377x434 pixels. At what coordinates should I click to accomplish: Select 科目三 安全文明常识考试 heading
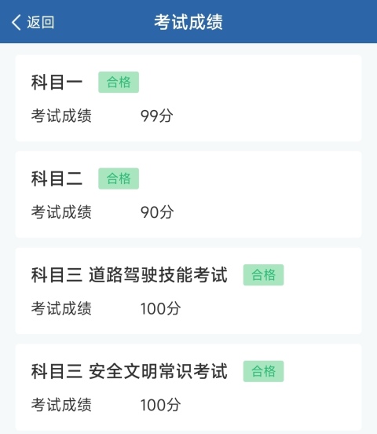[x=129, y=371]
